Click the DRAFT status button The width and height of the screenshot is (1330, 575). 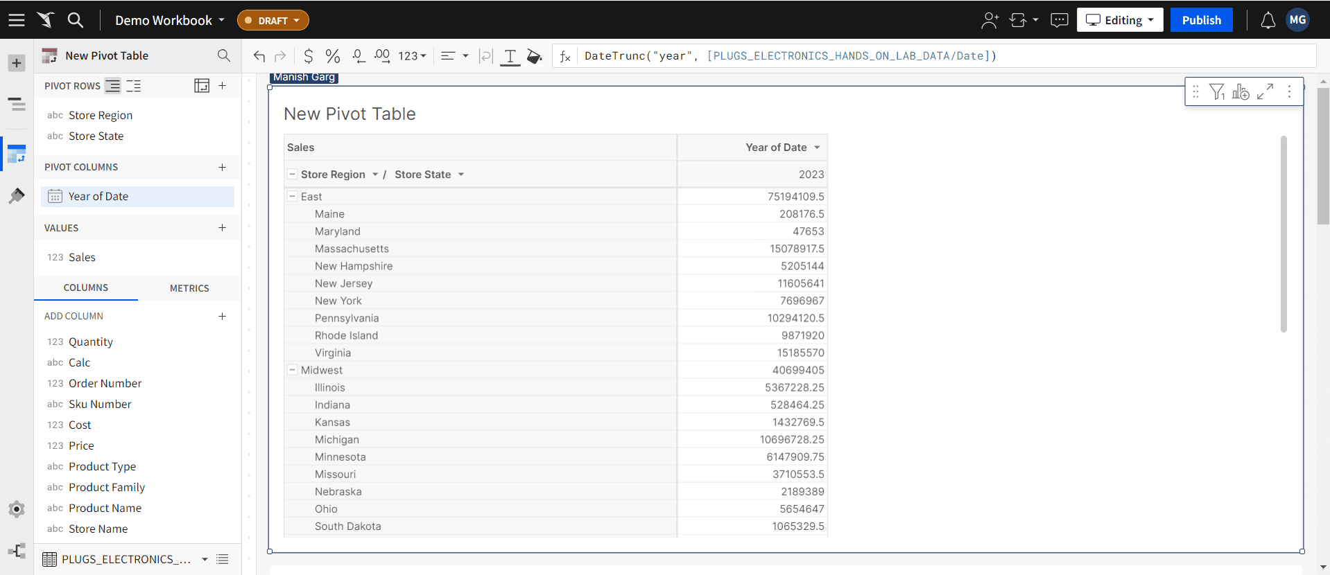[273, 20]
